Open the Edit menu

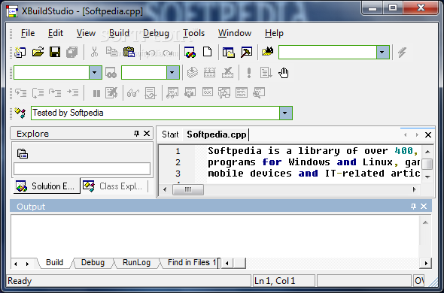(56, 33)
